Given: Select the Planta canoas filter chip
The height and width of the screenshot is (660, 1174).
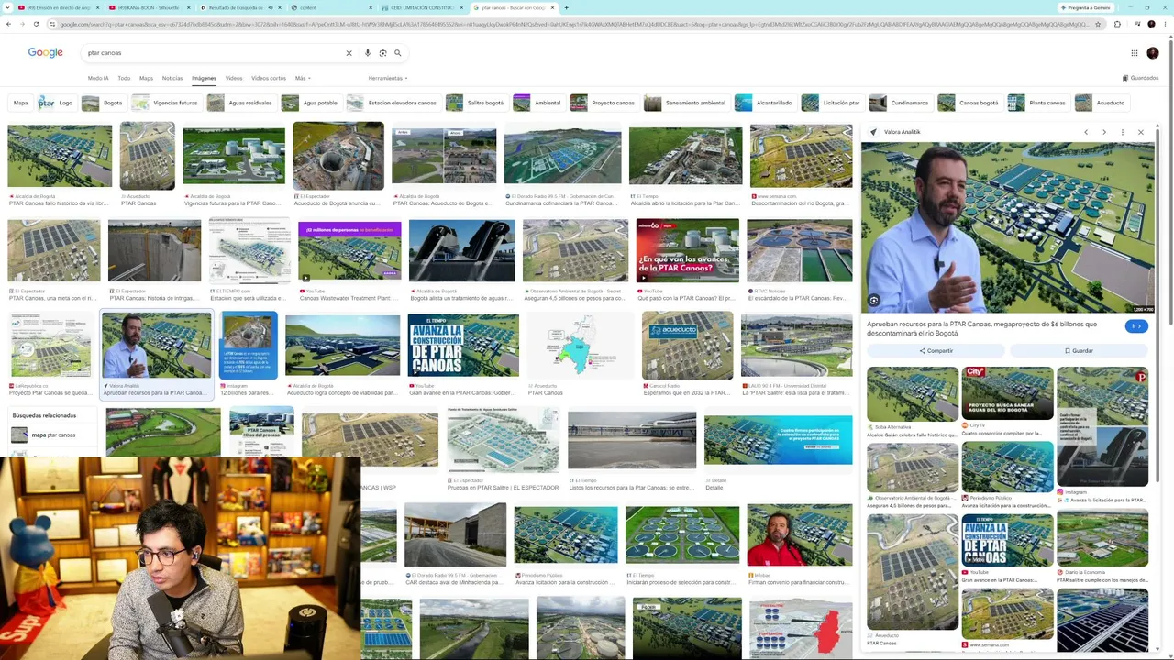Looking at the screenshot, I should [x=1037, y=103].
